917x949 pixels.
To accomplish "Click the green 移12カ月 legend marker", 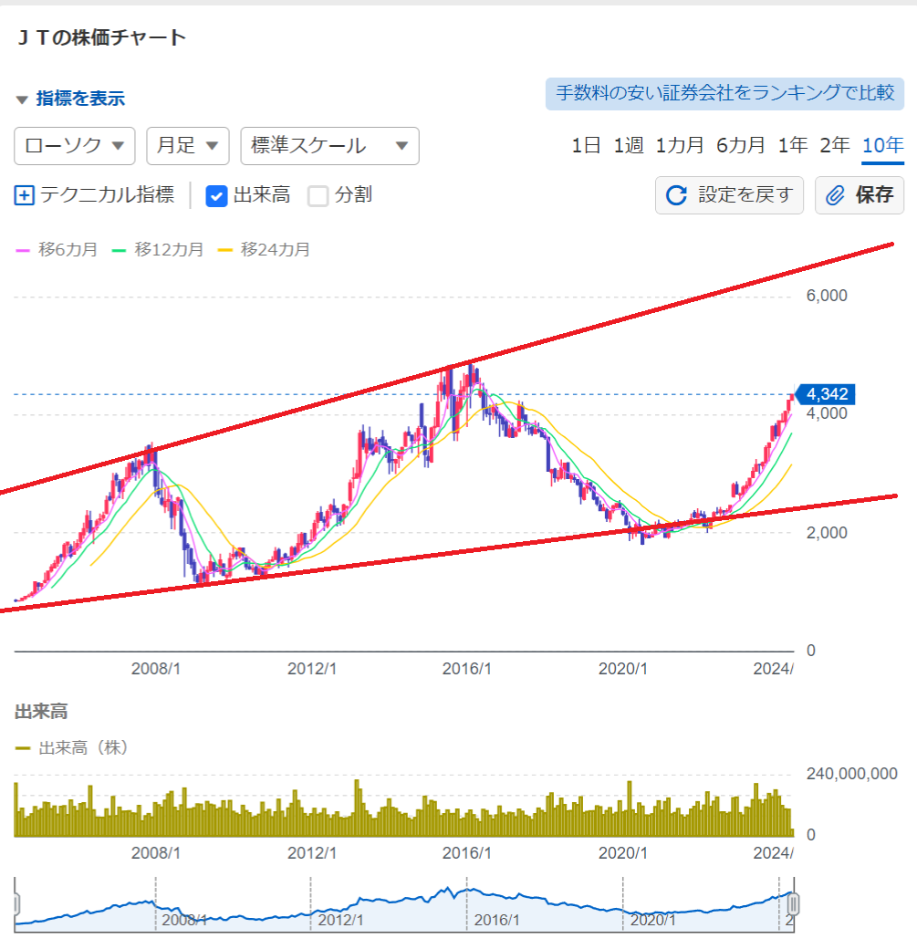I will 120,249.
